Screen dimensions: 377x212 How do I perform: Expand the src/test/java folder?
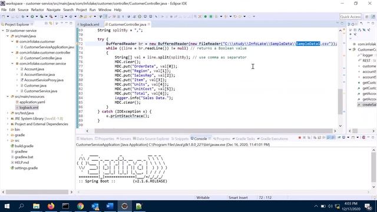point(8,113)
